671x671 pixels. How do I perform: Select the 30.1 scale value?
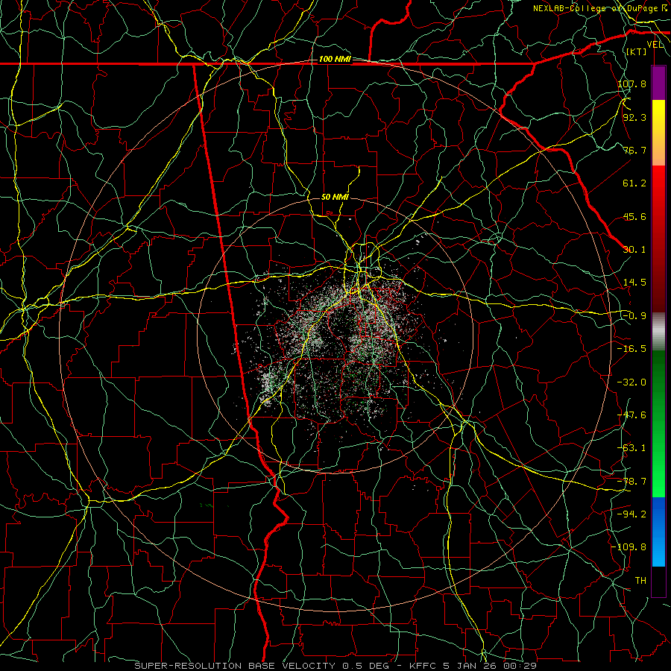click(634, 250)
